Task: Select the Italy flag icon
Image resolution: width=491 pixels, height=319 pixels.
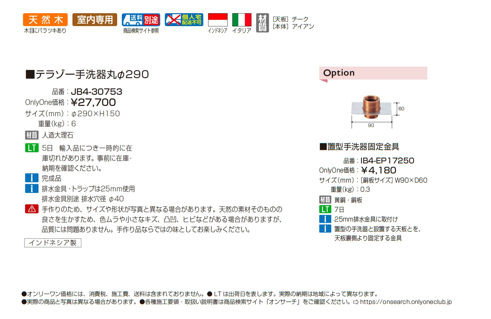Action: pyautogui.click(x=242, y=20)
